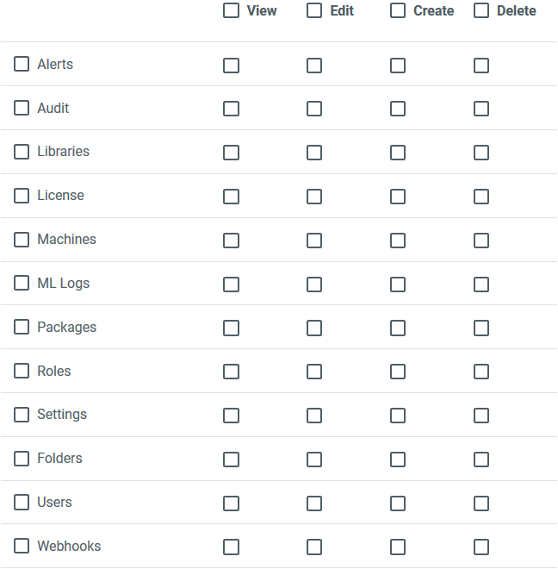
Task: Enable Delete permission for Webhooks
Action: 481,547
